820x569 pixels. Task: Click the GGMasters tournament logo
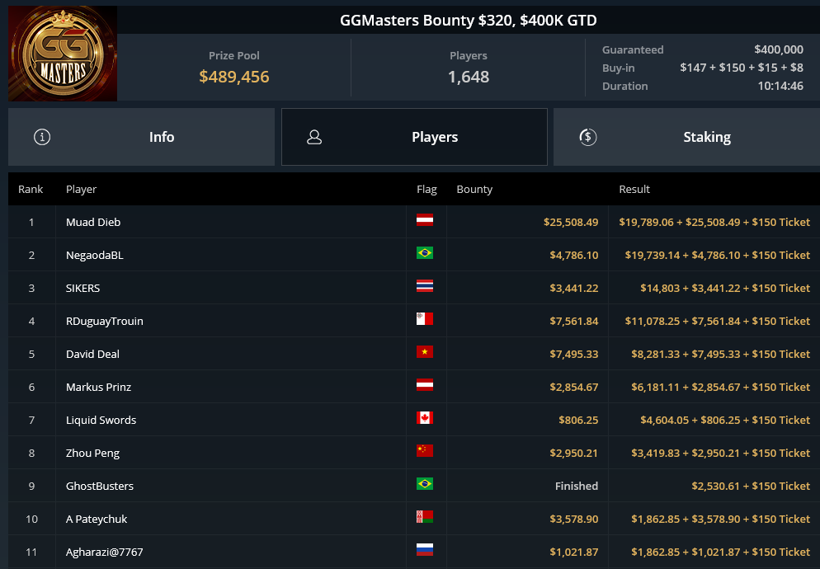(62, 53)
